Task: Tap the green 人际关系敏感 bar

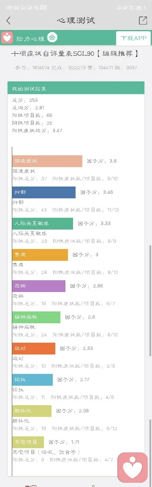Action: tap(43, 224)
